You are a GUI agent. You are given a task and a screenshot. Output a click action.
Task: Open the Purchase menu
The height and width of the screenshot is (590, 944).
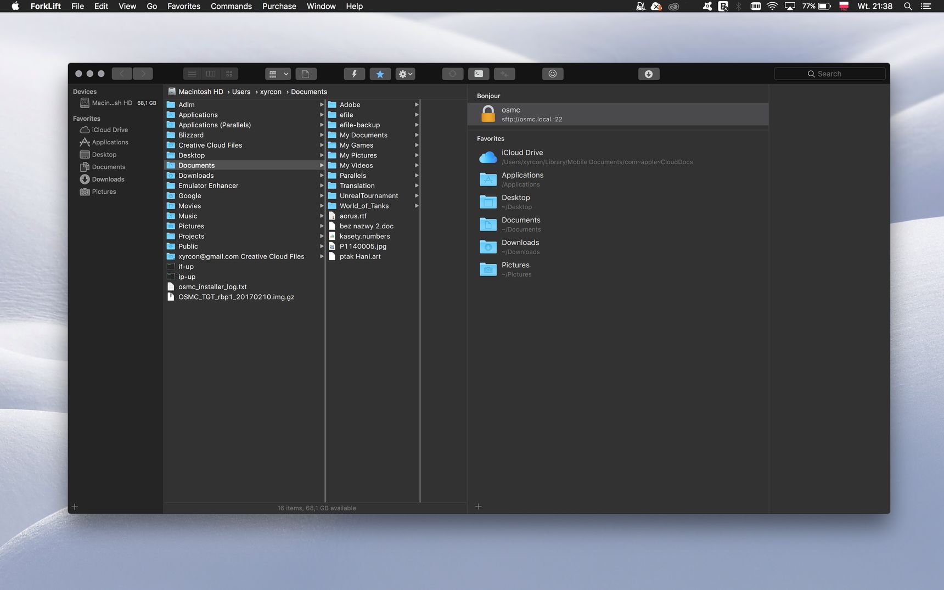[279, 6]
